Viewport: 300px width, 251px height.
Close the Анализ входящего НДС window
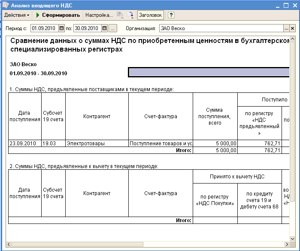(x=295, y=6)
